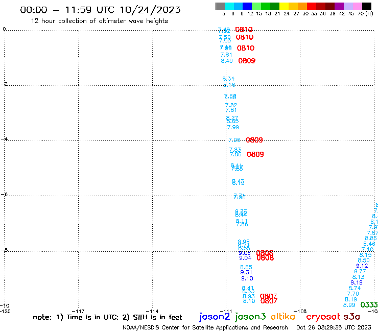Image resolution: width=378 pixels, height=332 pixels.
Task: Click the 'Oct 26 08:29:35 UTC 2023' timestamp
Action: [334, 327]
